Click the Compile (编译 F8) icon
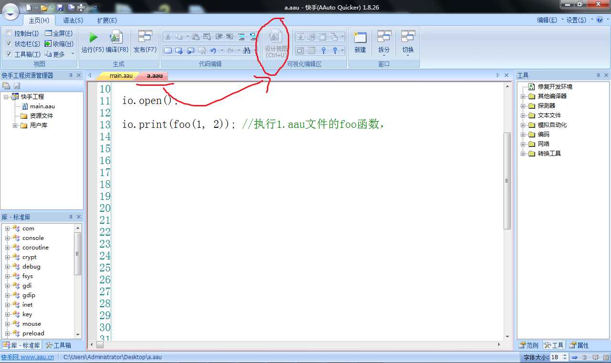Screen dimensions: 611x363 tap(116, 37)
